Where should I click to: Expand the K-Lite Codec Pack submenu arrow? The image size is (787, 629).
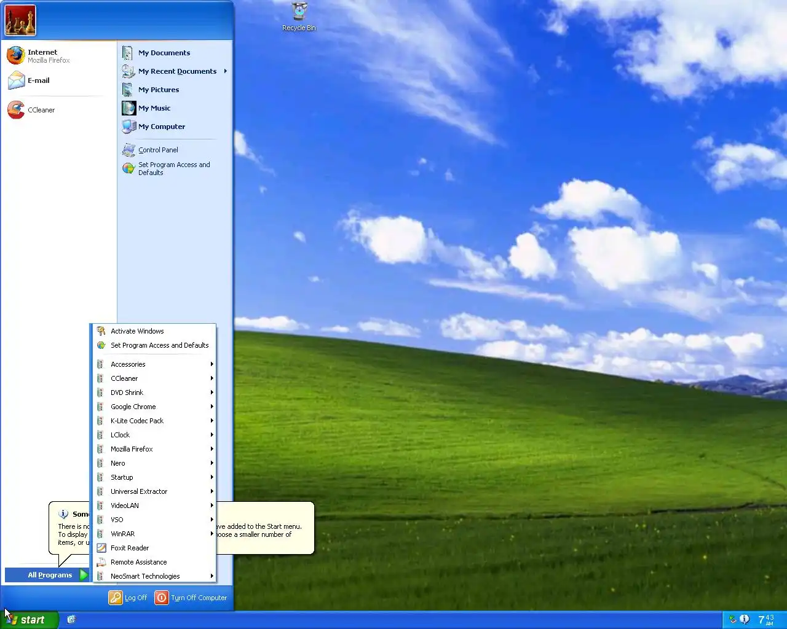point(212,421)
